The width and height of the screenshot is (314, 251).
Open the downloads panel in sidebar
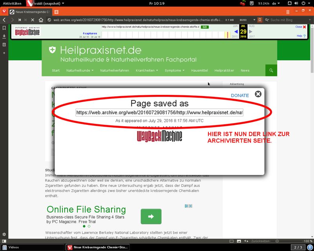tap(4, 36)
